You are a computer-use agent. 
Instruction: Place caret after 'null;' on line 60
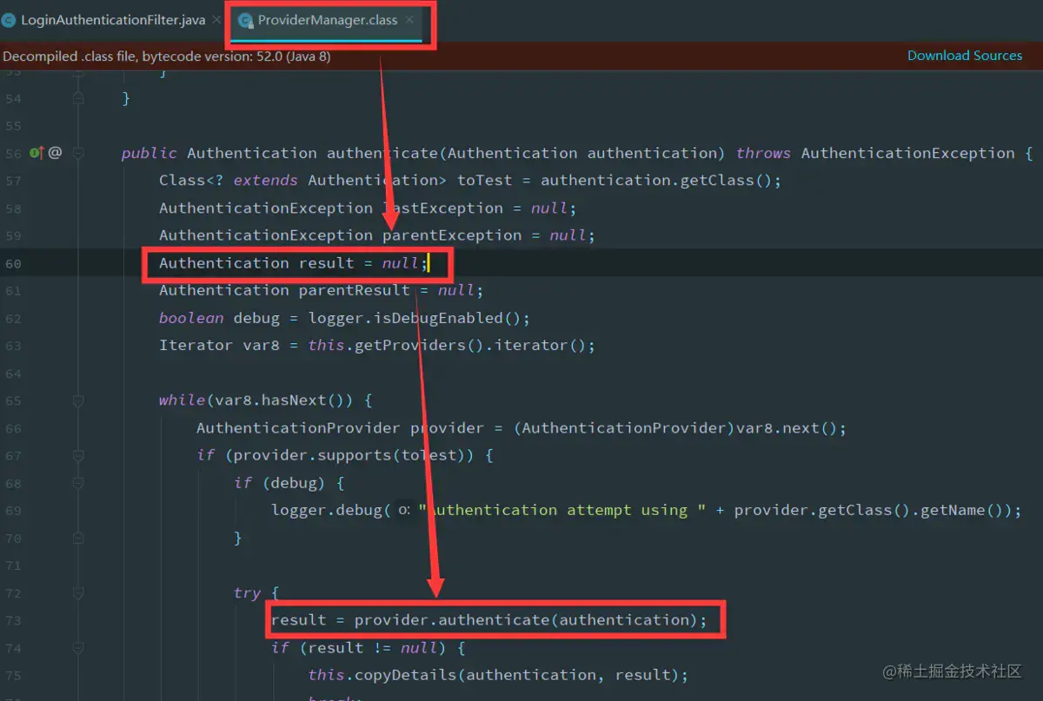point(427,263)
